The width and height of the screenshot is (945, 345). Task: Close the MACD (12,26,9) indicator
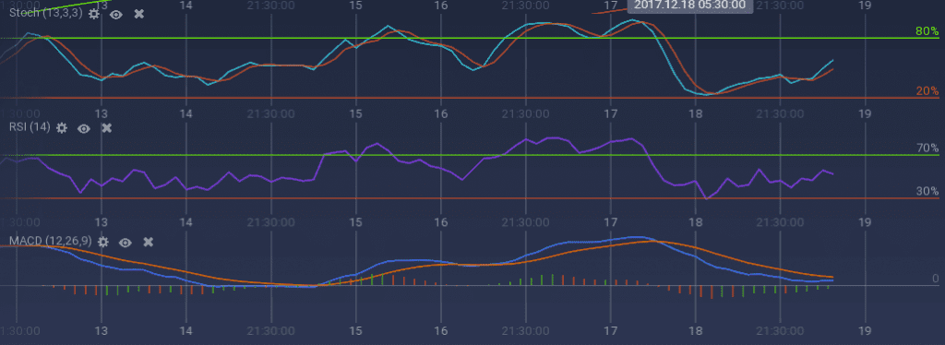click(149, 242)
